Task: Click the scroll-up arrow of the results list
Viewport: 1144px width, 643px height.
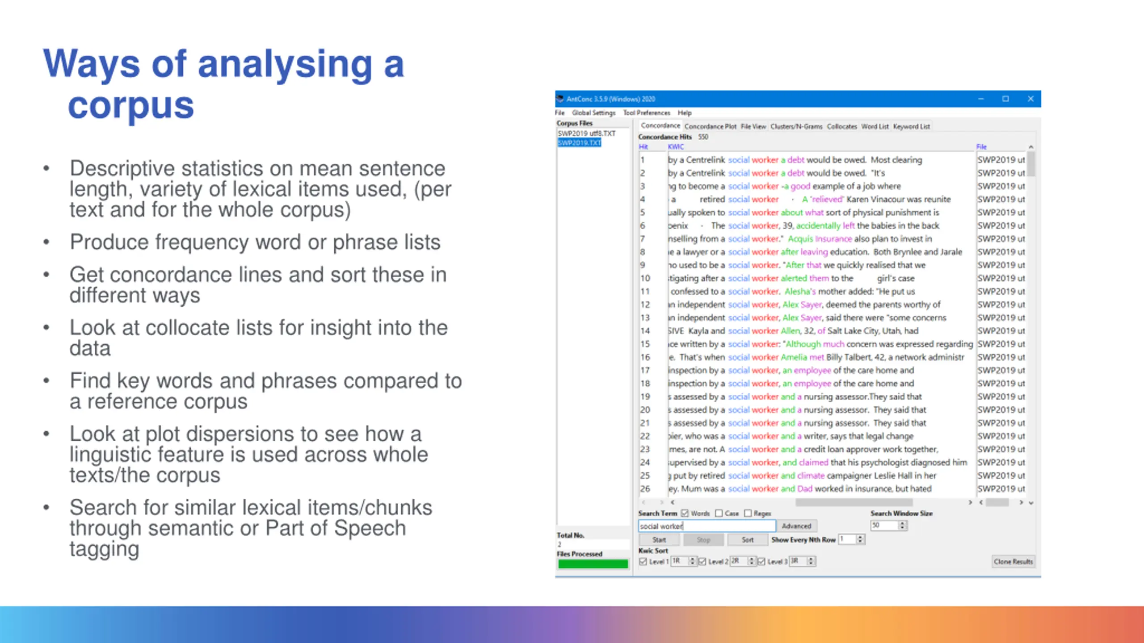Action: click(1031, 147)
